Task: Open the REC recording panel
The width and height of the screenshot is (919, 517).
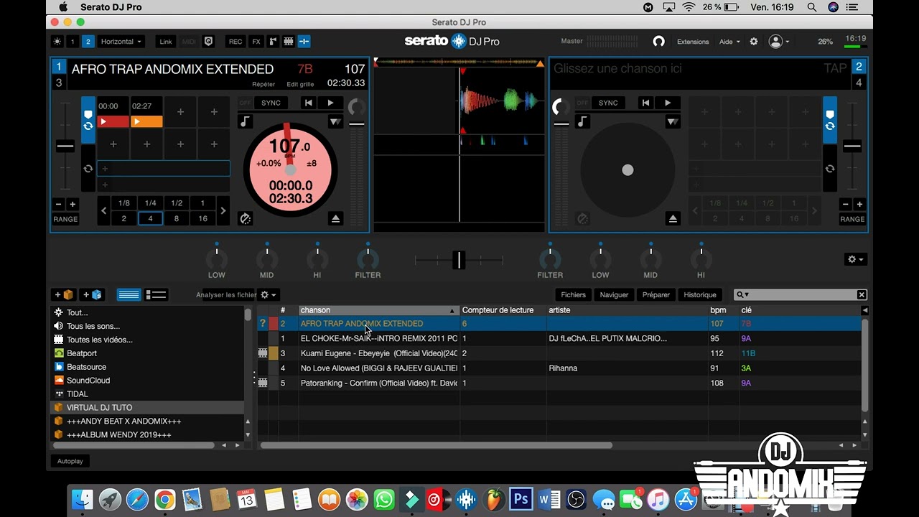Action: click(x=235, y=42)
